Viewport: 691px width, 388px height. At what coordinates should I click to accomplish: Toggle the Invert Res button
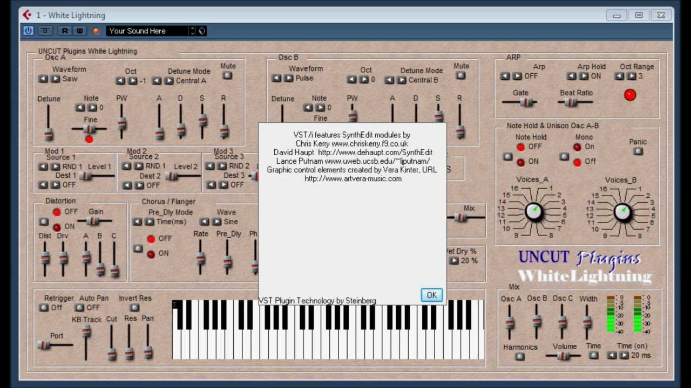(x=134, y=308)
